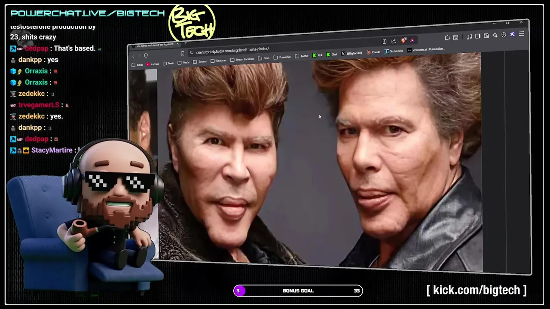
Task: Open the extensions puzzle icon
Action: click(447, 38)
